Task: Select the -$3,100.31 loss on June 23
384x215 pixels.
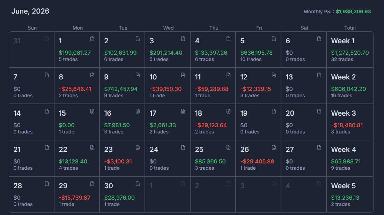Action: 118,161
